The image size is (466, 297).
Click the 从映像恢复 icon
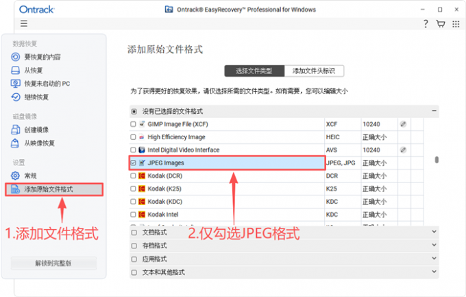[15, 143]
